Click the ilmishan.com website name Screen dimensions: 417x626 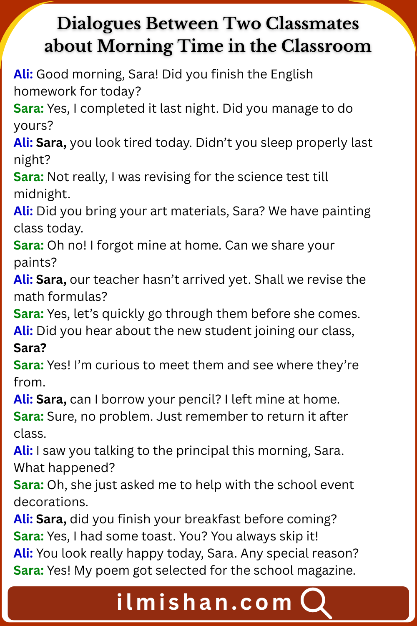click(204, 603)
